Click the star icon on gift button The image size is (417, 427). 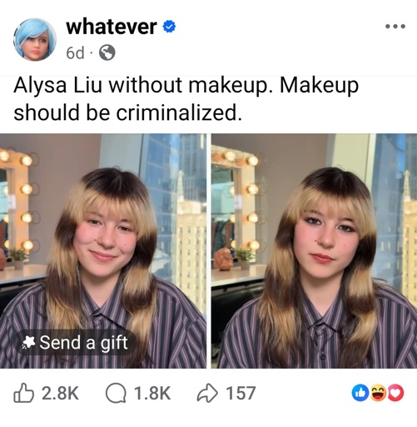click(x=28, y=343)
